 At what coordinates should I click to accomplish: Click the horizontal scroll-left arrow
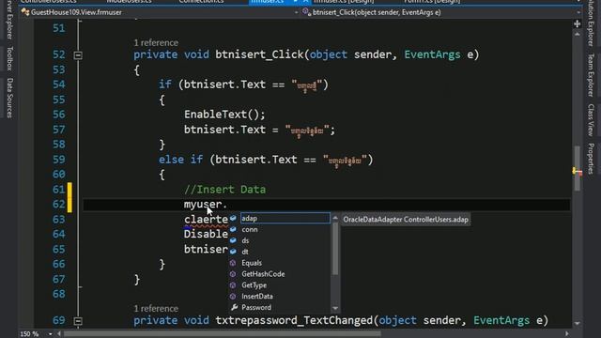pos(59,334)
